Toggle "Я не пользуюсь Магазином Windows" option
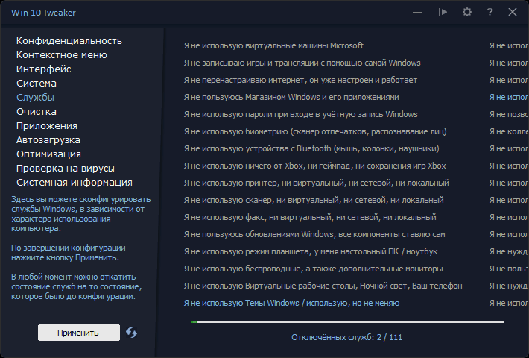Screen dimensions: 529x358 291,97
